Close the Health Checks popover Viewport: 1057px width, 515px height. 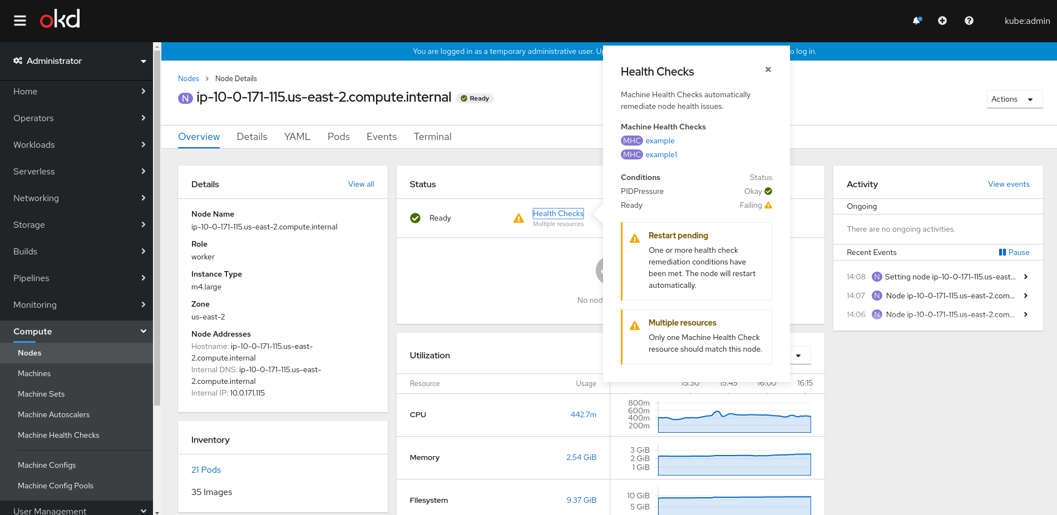(x=768, y=69)
